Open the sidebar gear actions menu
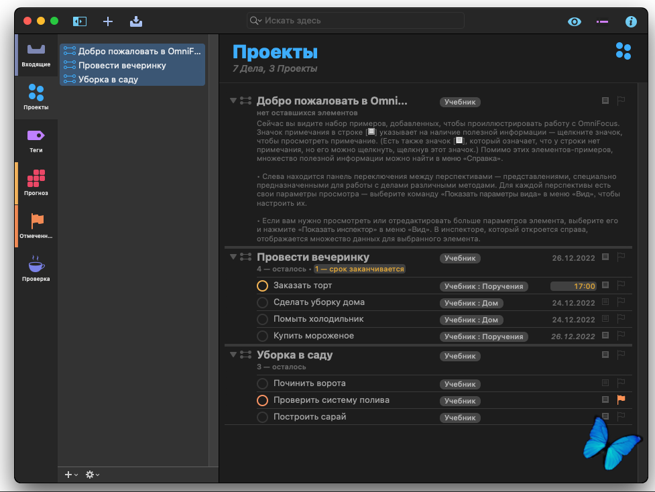 (x=93, y=475)
